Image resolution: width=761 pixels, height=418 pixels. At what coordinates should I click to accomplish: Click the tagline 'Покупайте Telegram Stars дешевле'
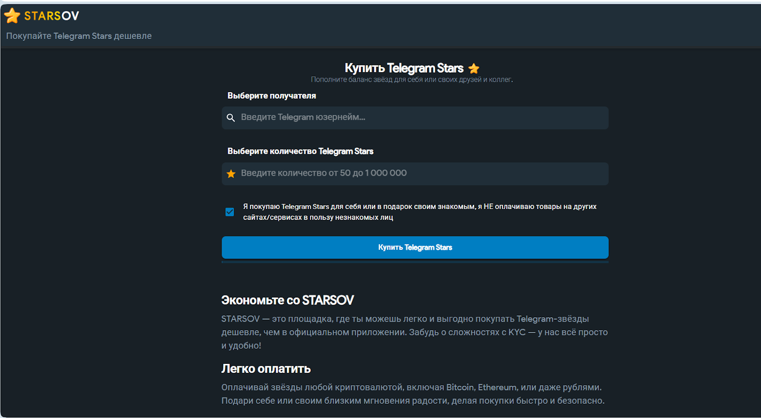click(x=79, y=36)
